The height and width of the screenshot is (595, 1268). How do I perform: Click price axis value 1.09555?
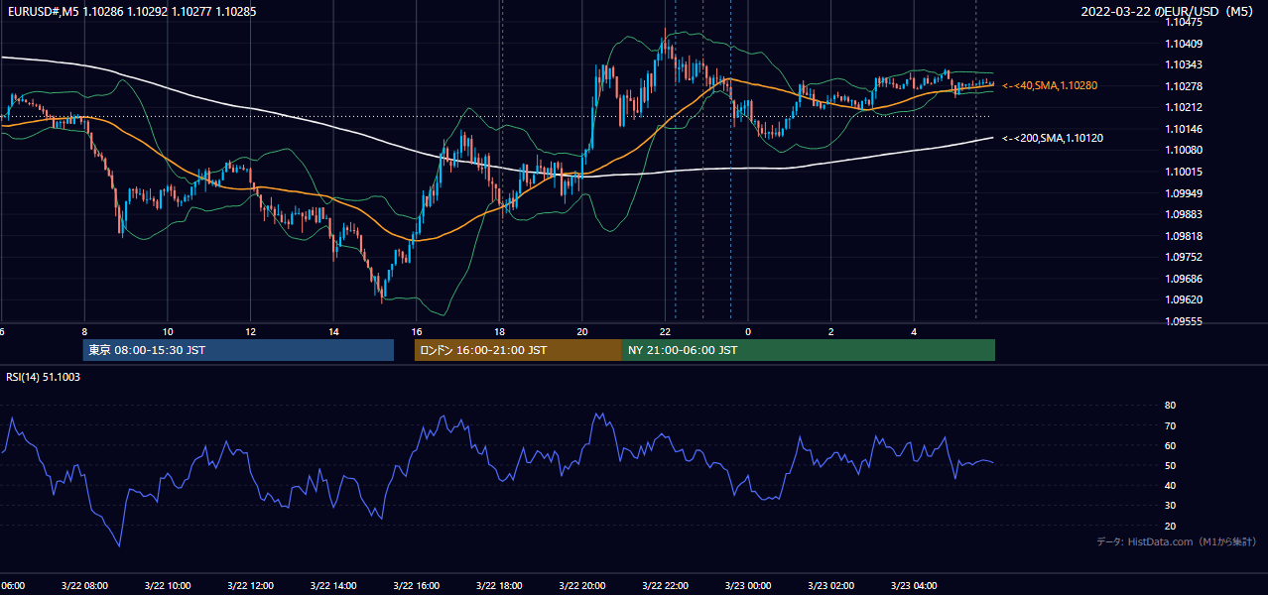[x=1183, y=322]
